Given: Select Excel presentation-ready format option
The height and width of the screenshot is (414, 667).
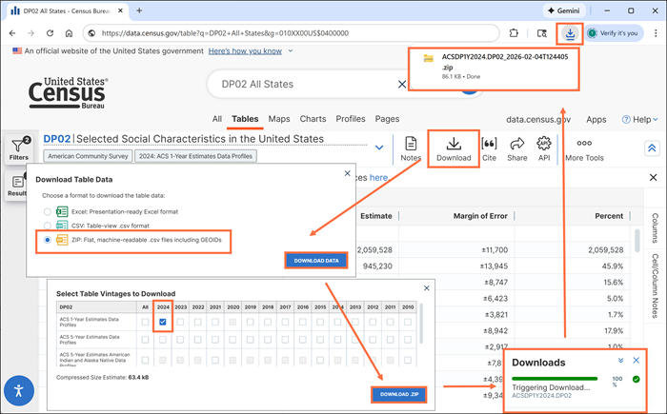Looking at the screenshot, I should pyautogui.click(x=48, y=211).
